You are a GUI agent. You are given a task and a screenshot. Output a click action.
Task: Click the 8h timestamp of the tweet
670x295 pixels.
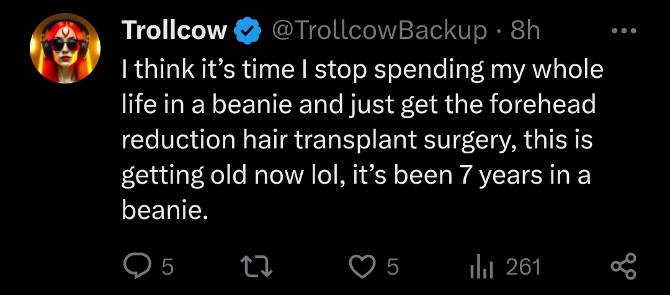pyautogui.click(x=525, y=30)
